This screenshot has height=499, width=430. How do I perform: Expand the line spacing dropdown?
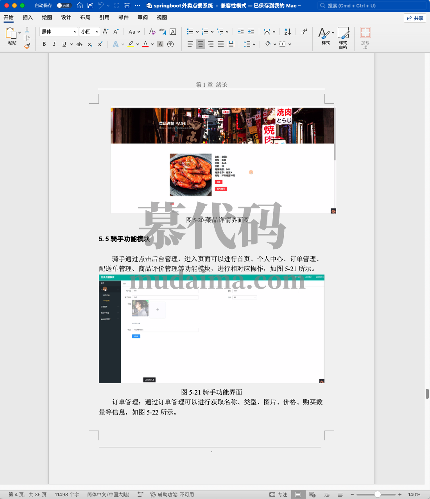coord(254,44)
